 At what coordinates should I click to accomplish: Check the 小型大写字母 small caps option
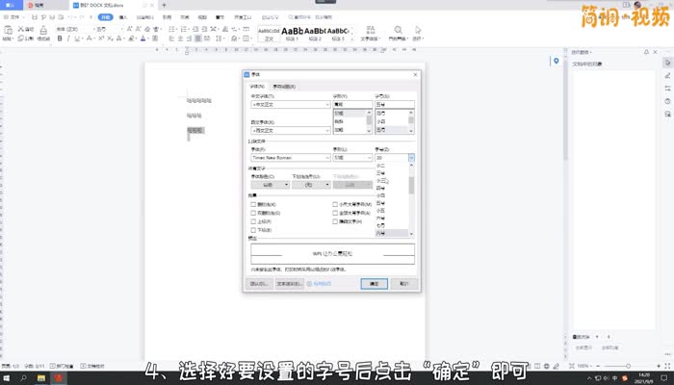click(x=336, y=205)
